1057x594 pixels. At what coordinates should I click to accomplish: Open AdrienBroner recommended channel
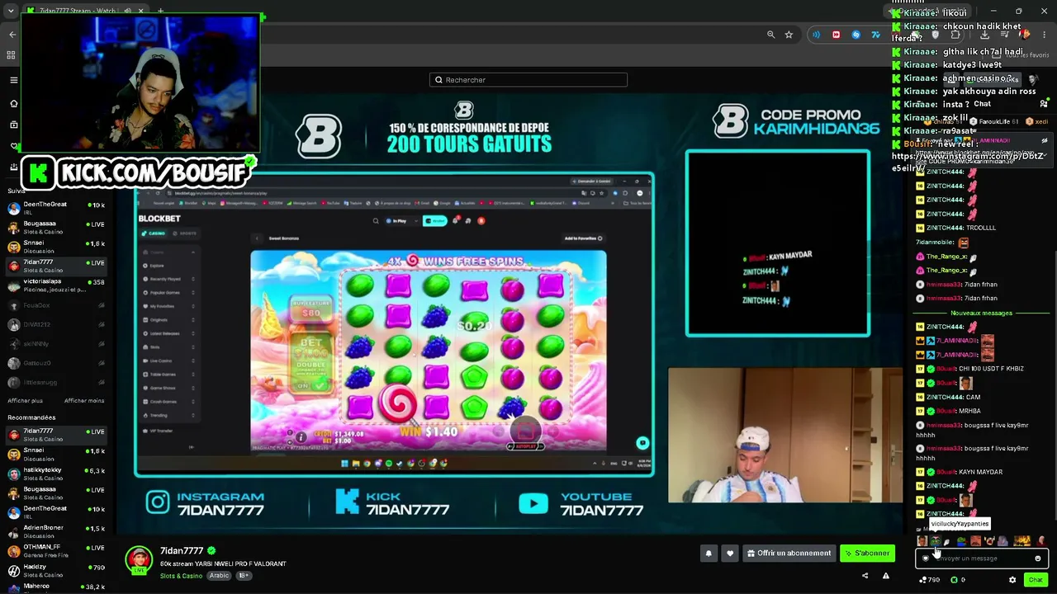tap(56, 531)
